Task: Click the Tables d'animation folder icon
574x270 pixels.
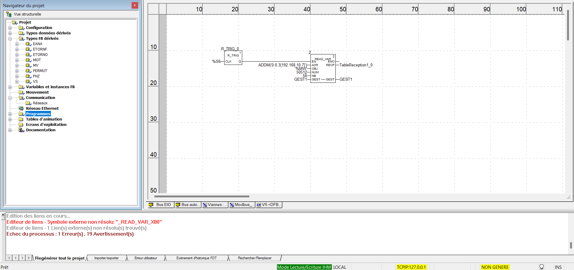Action: (x=21, y=119)
